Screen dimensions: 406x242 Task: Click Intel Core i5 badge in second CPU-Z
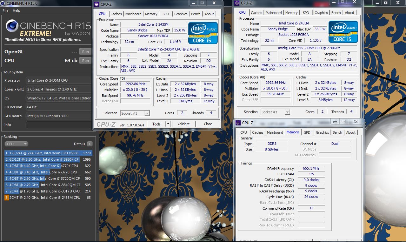[343, 31]
